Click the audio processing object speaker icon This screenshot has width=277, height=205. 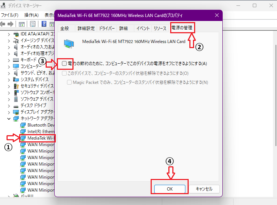click(16, 54)
